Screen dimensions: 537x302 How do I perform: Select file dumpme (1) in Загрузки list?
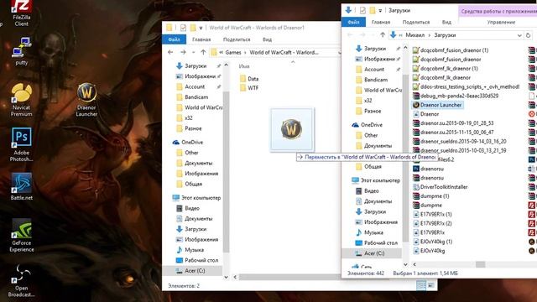430,195
